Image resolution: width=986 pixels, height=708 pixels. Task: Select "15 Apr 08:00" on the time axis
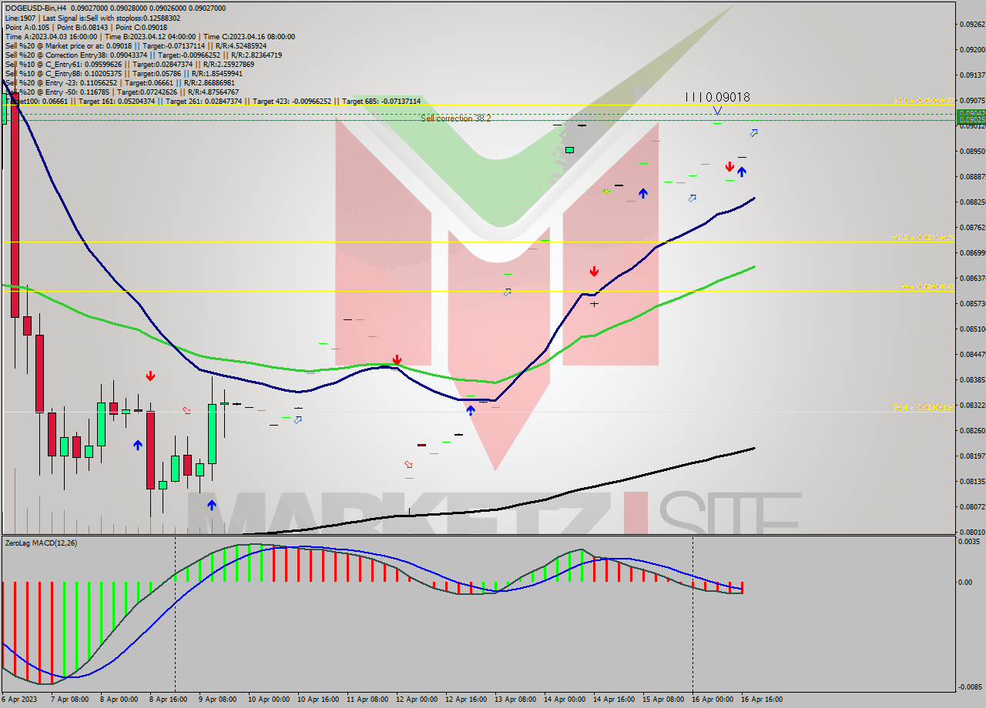click(662, 700)
